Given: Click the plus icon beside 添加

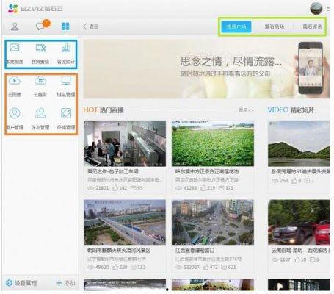Looking at the screenshot, I should [x=59, y=283].
